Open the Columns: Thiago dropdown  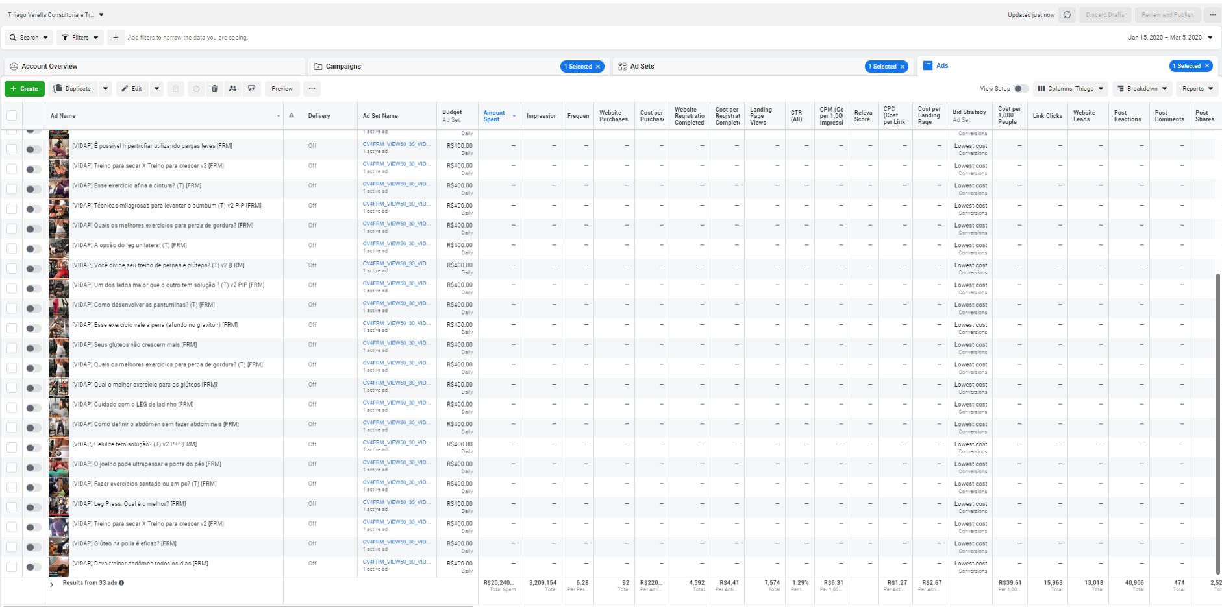pyautogui.click(x=1070, y=89)
